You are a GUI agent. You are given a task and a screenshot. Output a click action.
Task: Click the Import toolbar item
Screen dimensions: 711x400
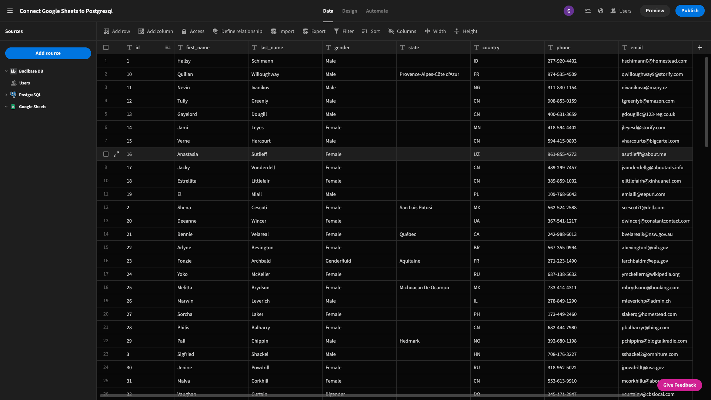pyautogui.click(x=282, y=31)
